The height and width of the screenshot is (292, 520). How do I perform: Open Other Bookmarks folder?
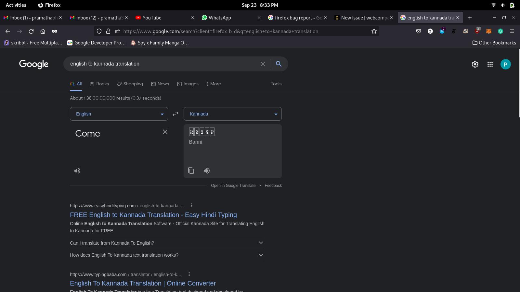(x=494, y=43)
